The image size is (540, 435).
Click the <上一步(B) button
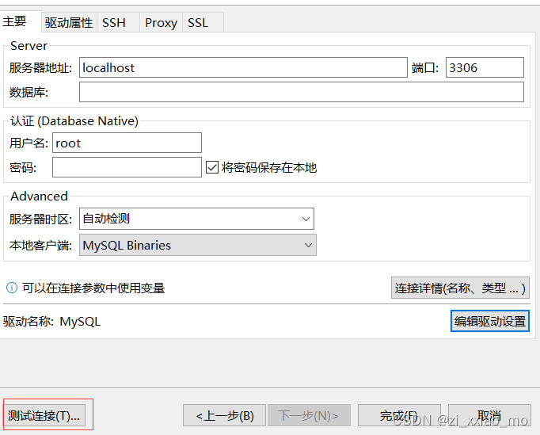(x=224, y=416)
